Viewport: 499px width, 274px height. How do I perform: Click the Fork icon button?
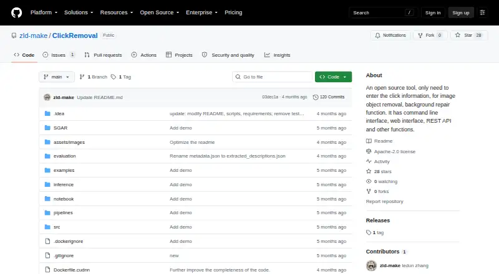[420, 35]
